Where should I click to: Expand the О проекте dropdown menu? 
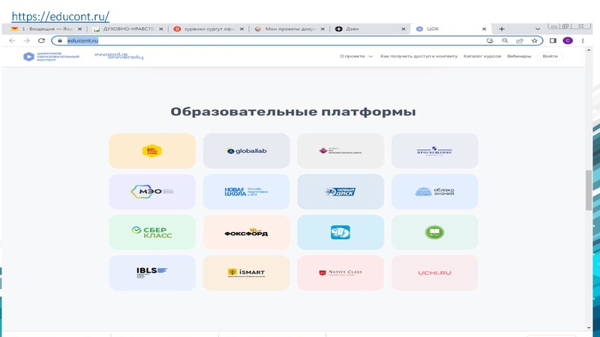[x=356, y=56]
